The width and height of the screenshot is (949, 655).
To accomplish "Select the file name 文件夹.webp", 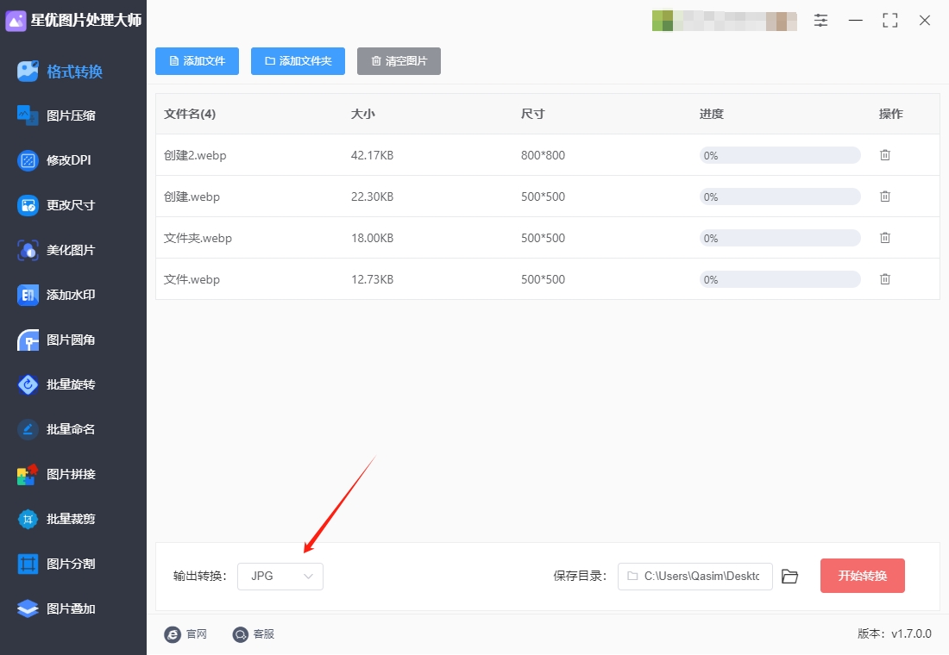I will [198, 238].
